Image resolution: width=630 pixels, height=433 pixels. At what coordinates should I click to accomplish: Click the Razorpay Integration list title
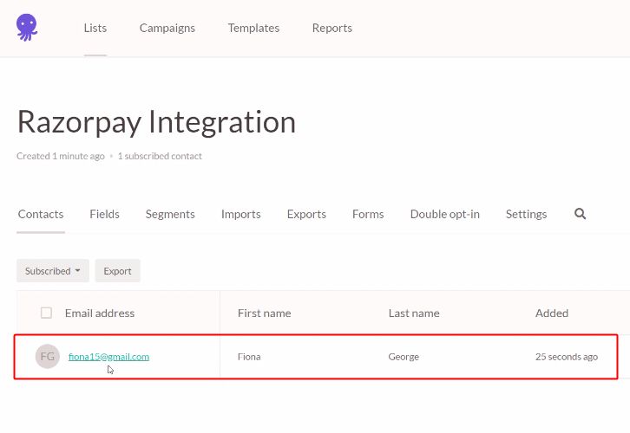tap(157, 122)
